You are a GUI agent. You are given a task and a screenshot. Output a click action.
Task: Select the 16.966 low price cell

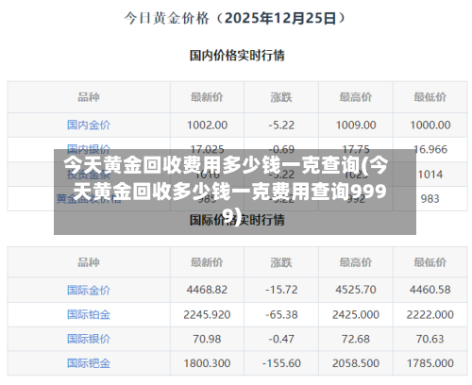(x=430, y=149)
